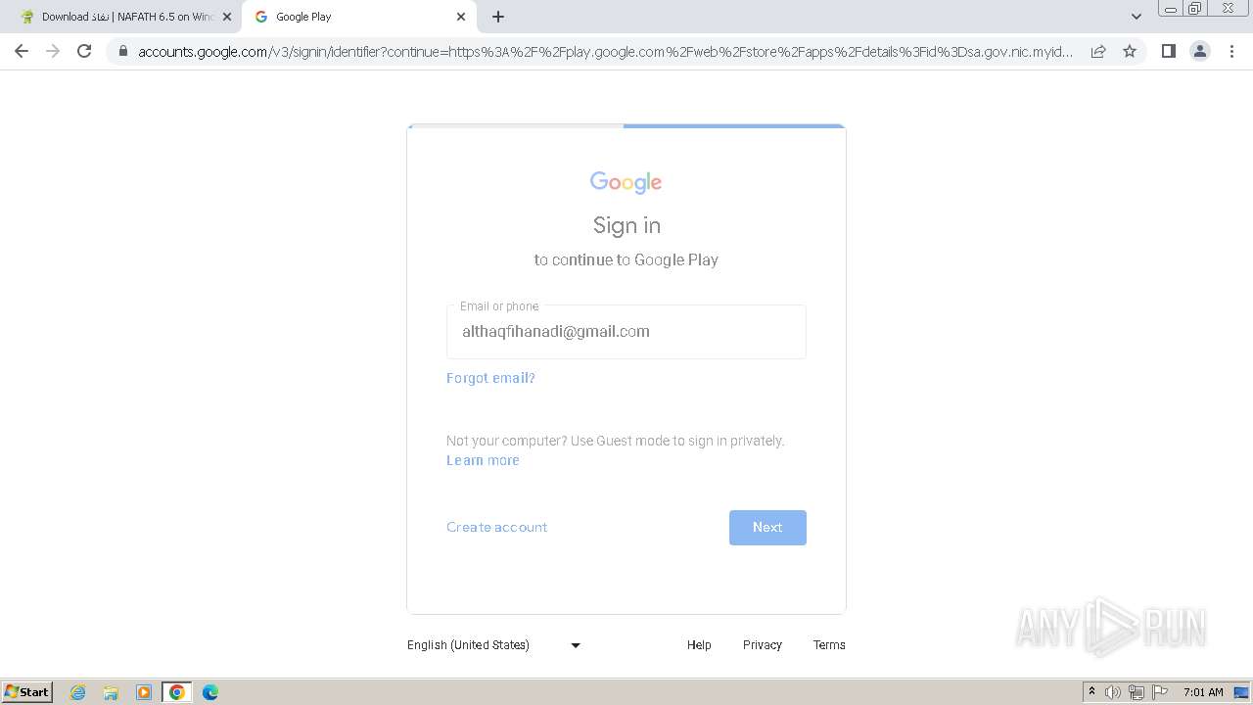Focus the Email or phone field
1253x705 pixels.
click(626, 331)
